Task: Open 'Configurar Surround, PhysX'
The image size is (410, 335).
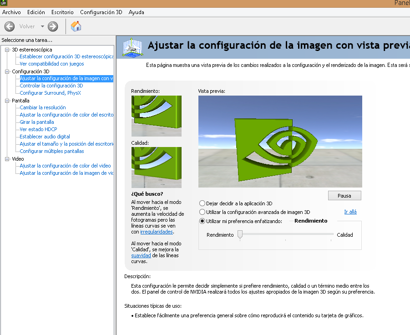Action: (50, 93)
